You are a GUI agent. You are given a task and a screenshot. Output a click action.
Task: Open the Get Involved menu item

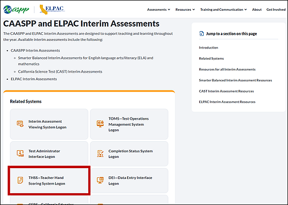[276, 10]
